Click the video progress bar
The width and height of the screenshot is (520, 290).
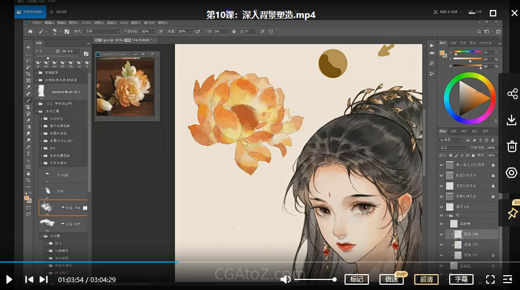pyautogui.click(x=264, y=262)
